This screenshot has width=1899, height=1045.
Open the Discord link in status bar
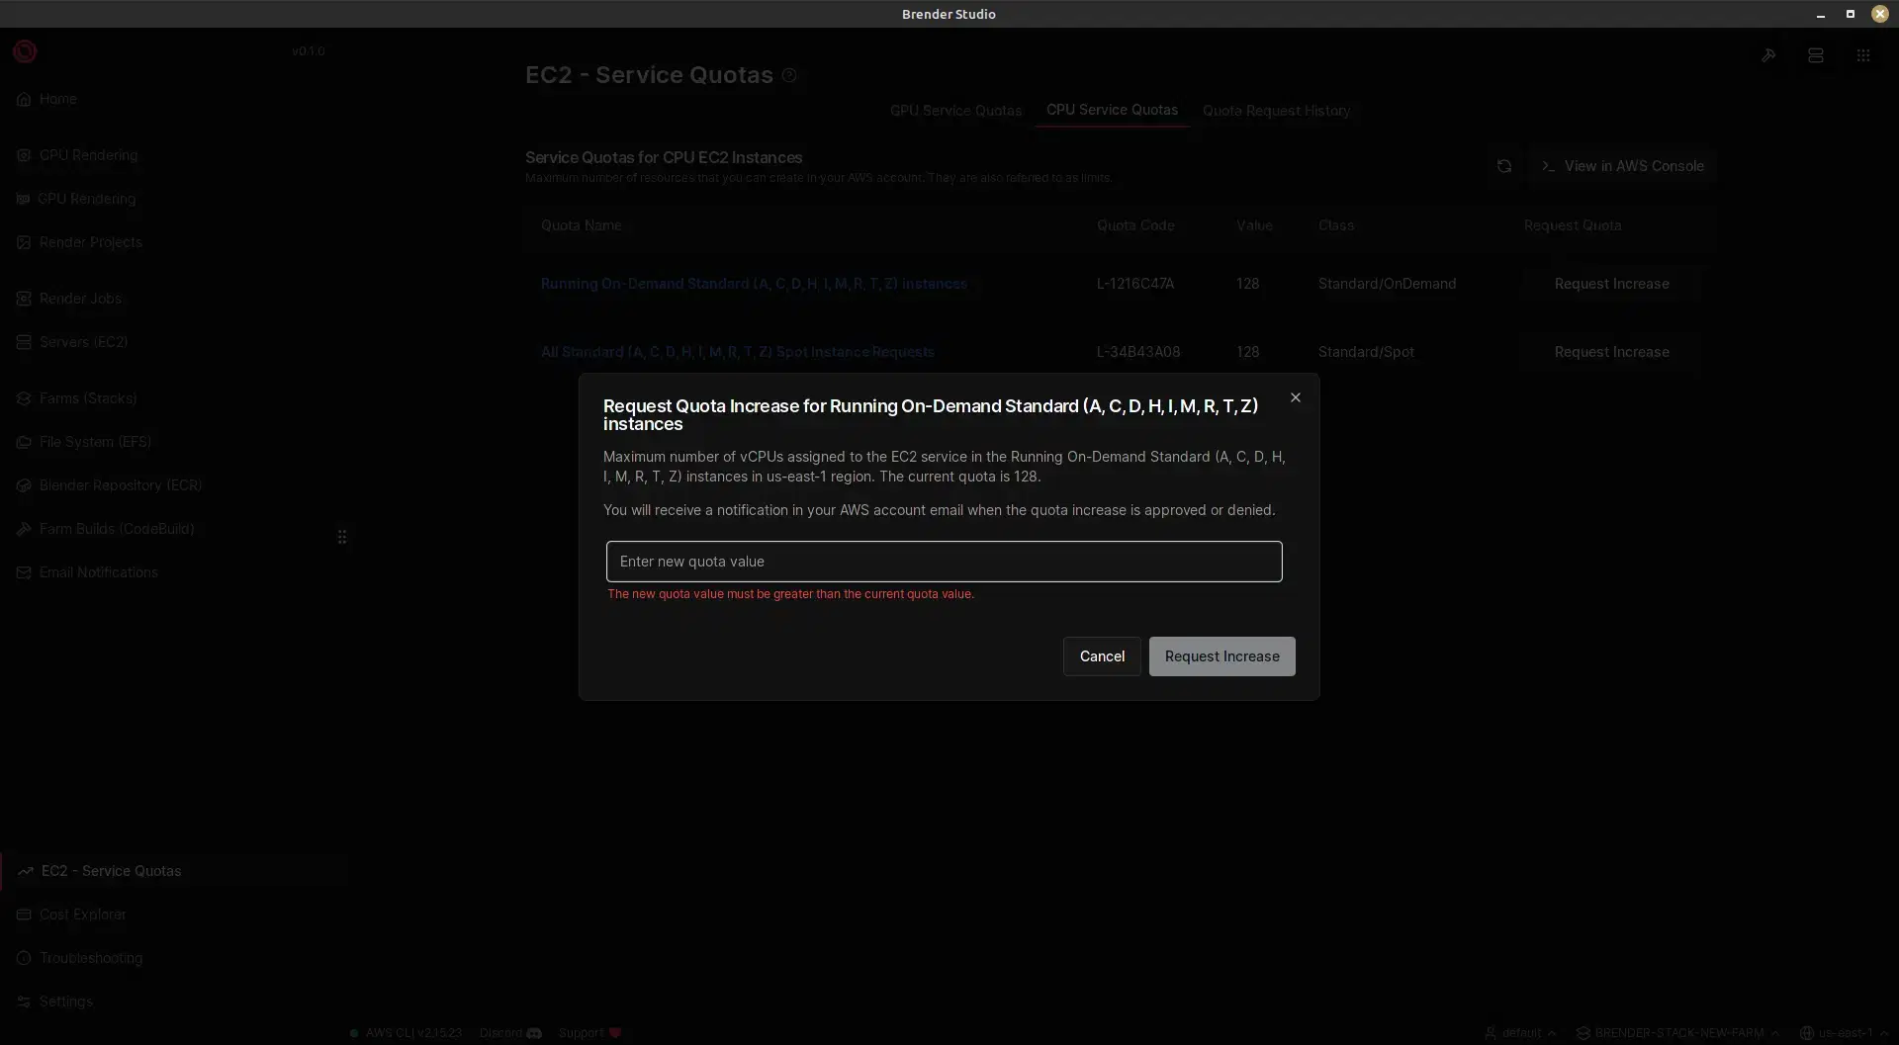(x=509, y=1032)
